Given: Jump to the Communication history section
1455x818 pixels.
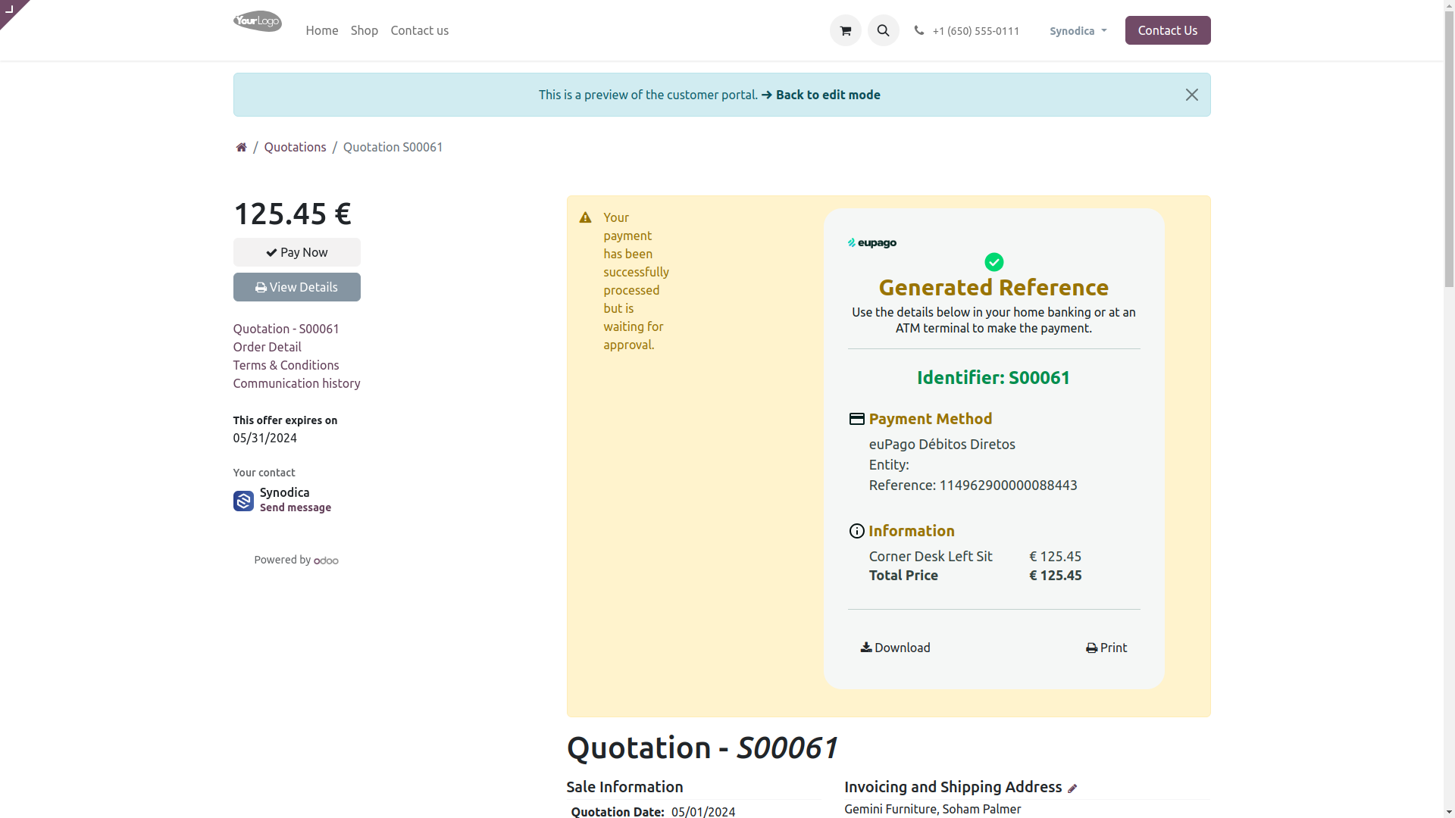Looking at the screenshot, I should click(297, 383).
